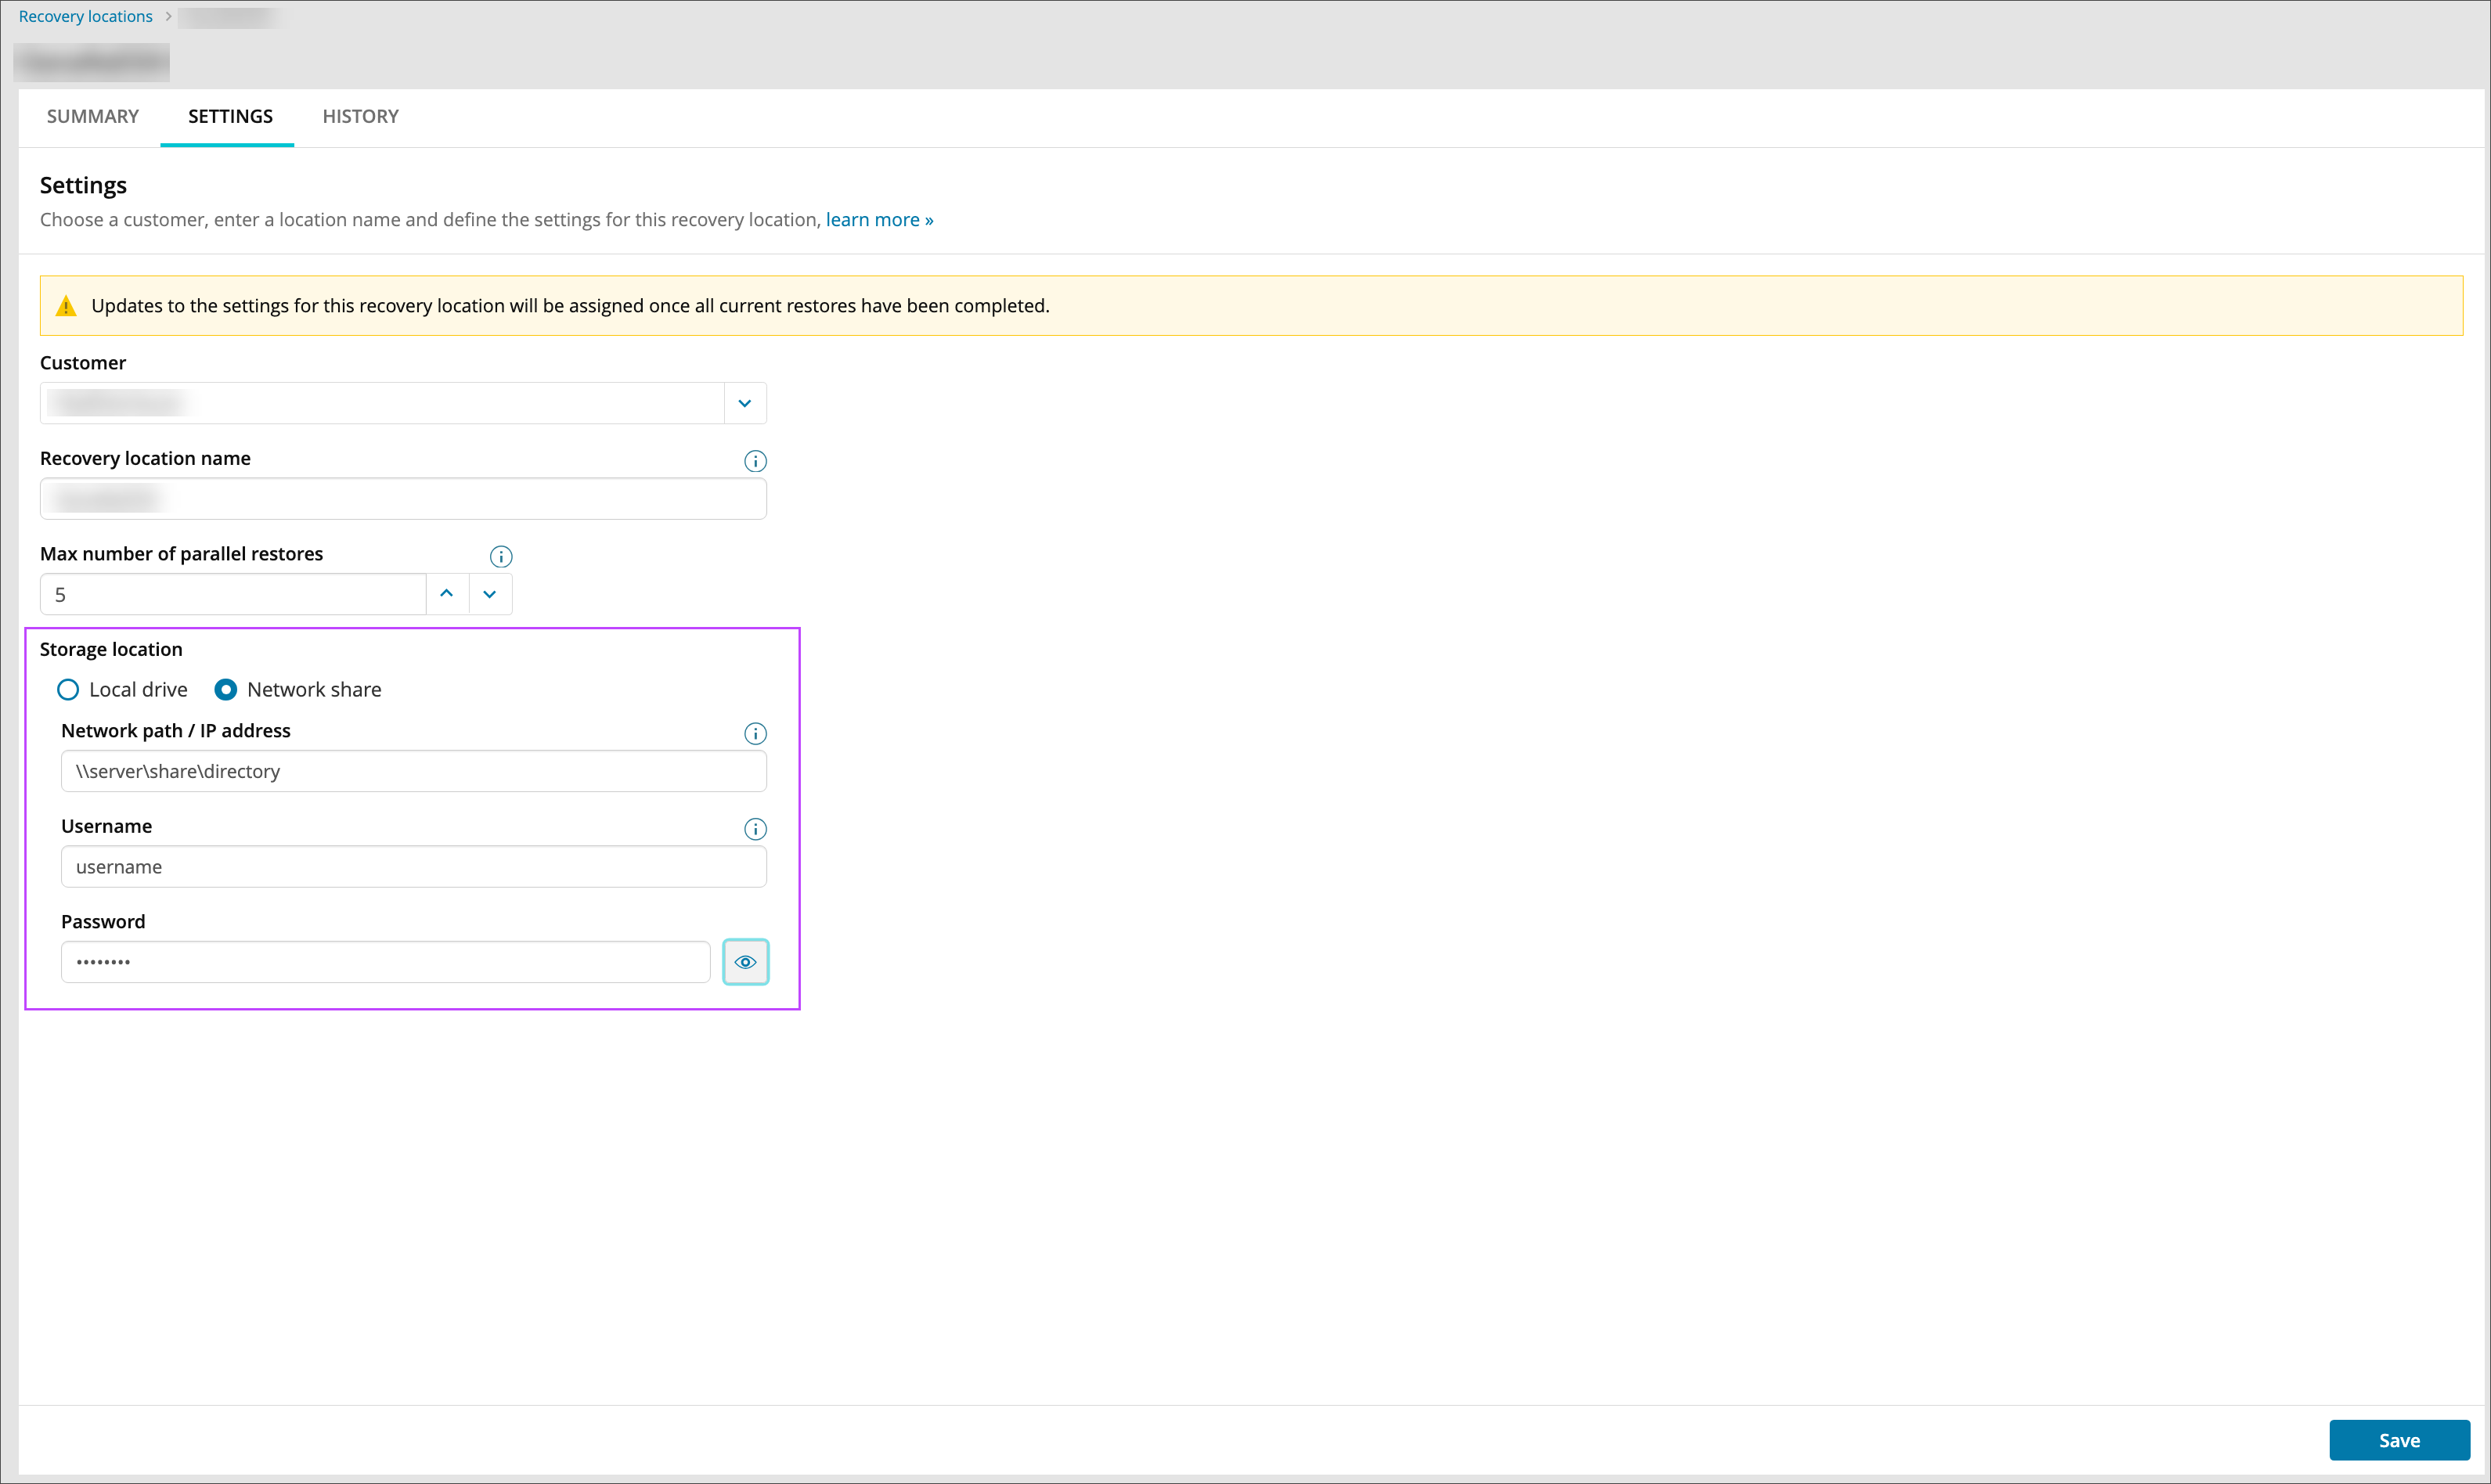Open the HISTORY tab
Viewport: 2491px width, 1484px height.
(x=360, y=116)
